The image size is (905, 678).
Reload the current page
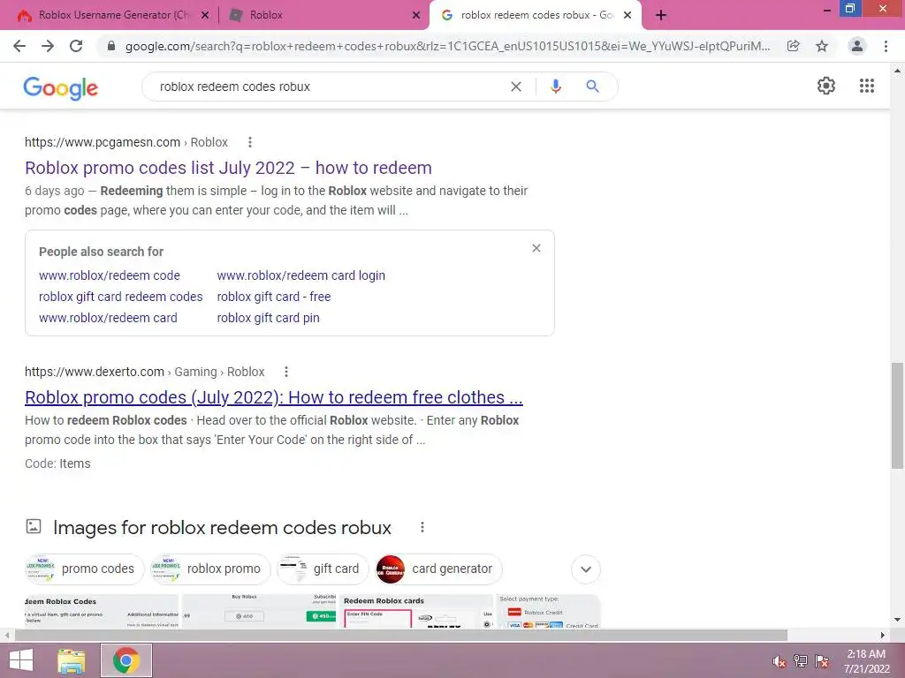click(76, 46)
